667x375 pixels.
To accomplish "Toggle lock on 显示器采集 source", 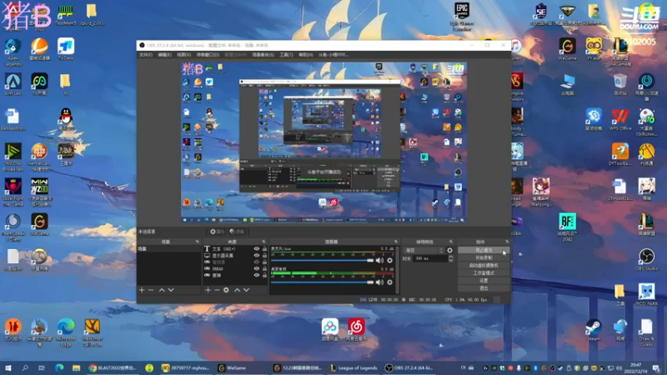I will click(264, 256).
